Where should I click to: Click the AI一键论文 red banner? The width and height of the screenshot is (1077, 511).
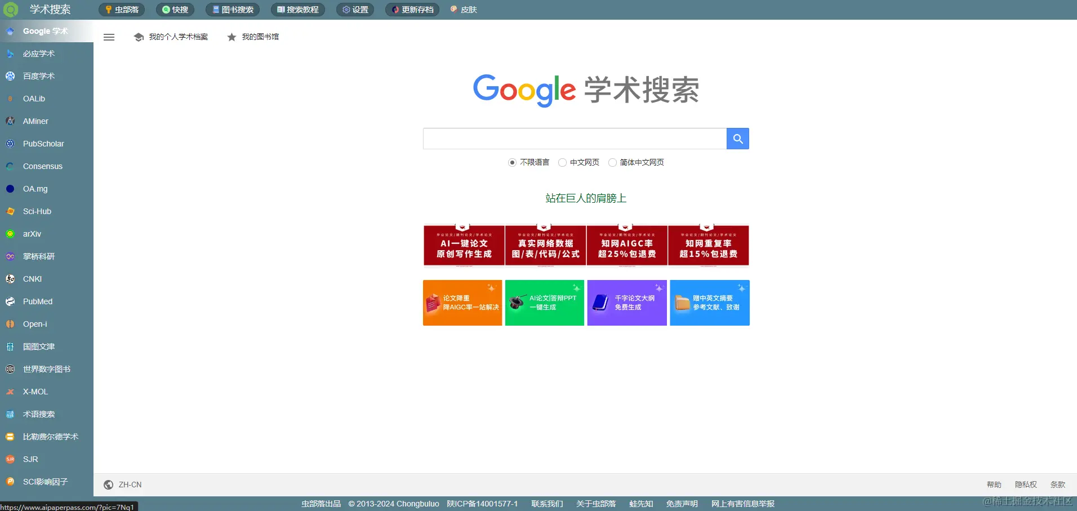(464, 246)
